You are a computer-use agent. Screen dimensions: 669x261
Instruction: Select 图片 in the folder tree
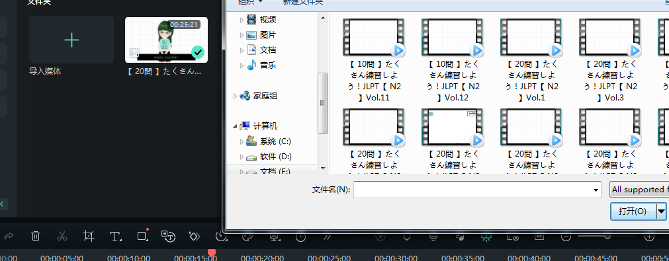pyautogui.click(x=268, y=35)
